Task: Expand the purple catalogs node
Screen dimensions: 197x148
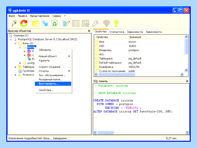Action: coord(25,51)
